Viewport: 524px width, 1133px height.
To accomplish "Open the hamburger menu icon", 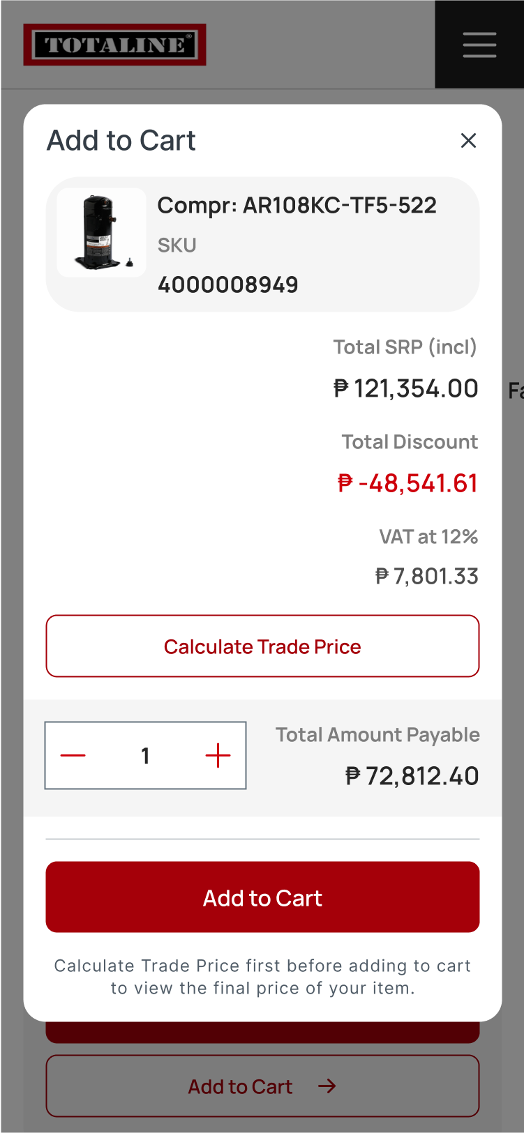I will 479,45.
